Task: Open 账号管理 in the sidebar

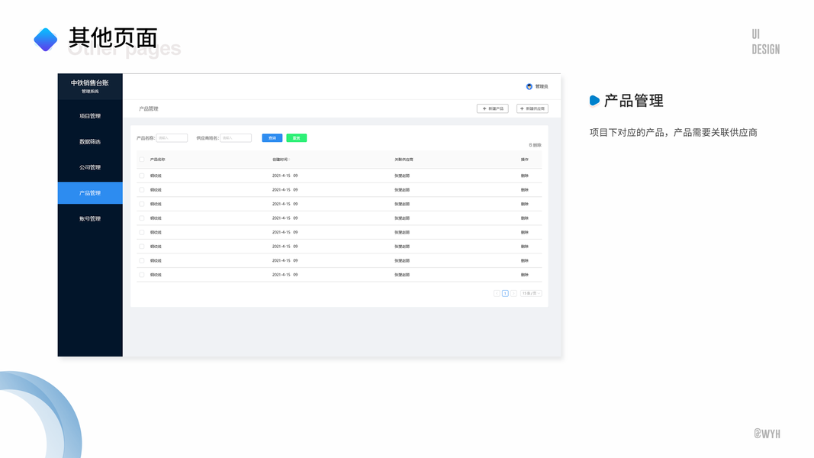Action: tap(90, 218)
